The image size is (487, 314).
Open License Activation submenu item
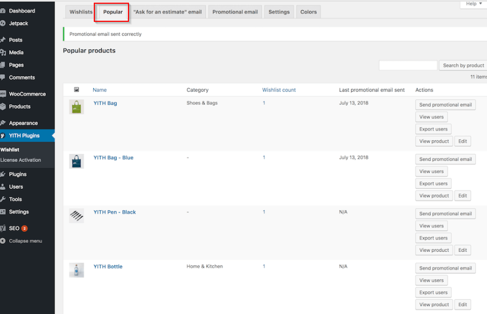coord(20,160)
